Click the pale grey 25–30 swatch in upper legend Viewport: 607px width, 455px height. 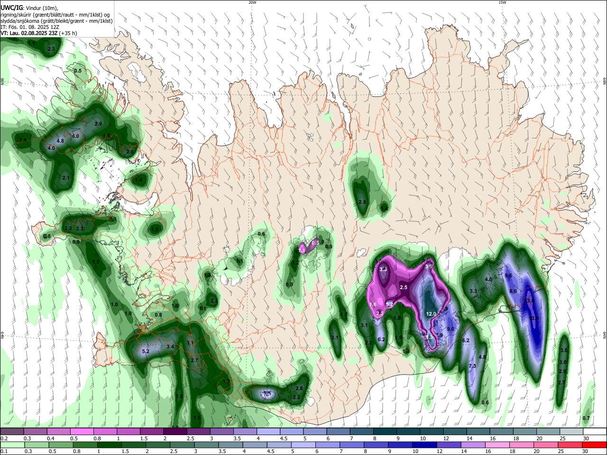571,432
